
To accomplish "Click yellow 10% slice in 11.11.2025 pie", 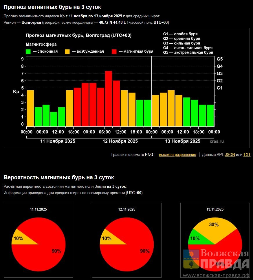I will click(x=20, y=238).
